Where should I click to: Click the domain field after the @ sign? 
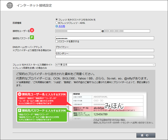[127, 31]
